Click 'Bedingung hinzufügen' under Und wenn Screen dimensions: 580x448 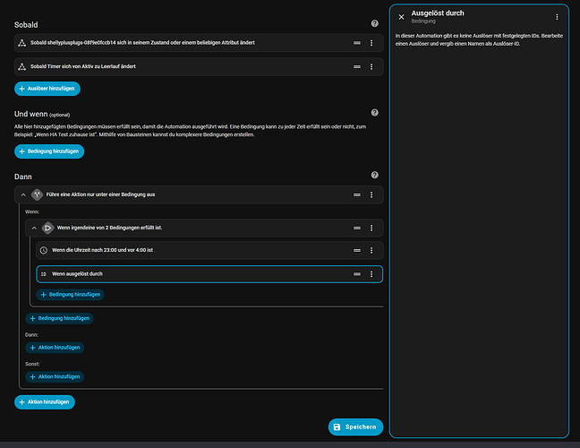point(49,151)
